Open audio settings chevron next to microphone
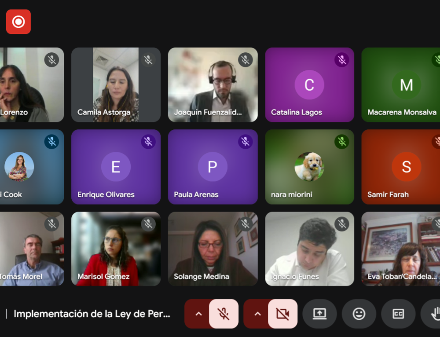 click(x=198, y=314)
